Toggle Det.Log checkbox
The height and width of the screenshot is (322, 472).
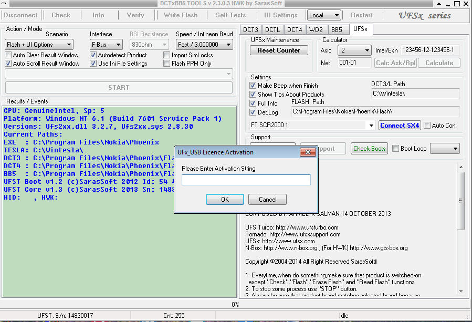point(253,112)
